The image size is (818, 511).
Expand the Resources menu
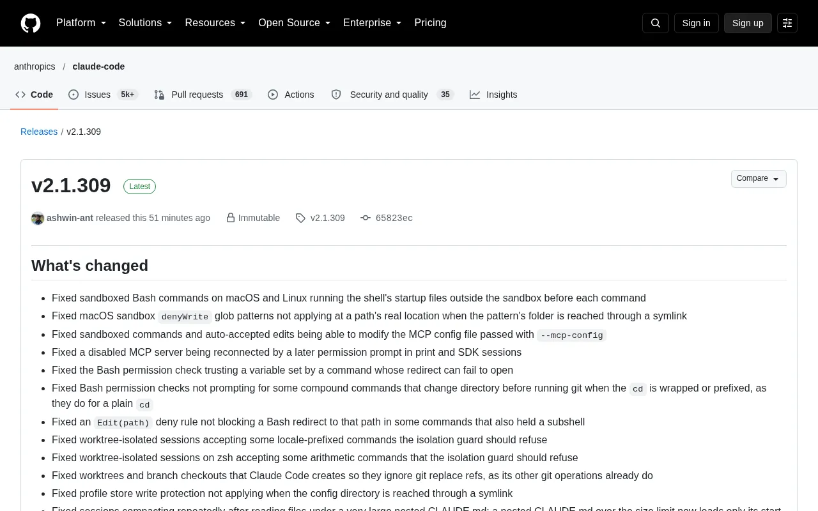pyautogui.click(x=215, y=23)
